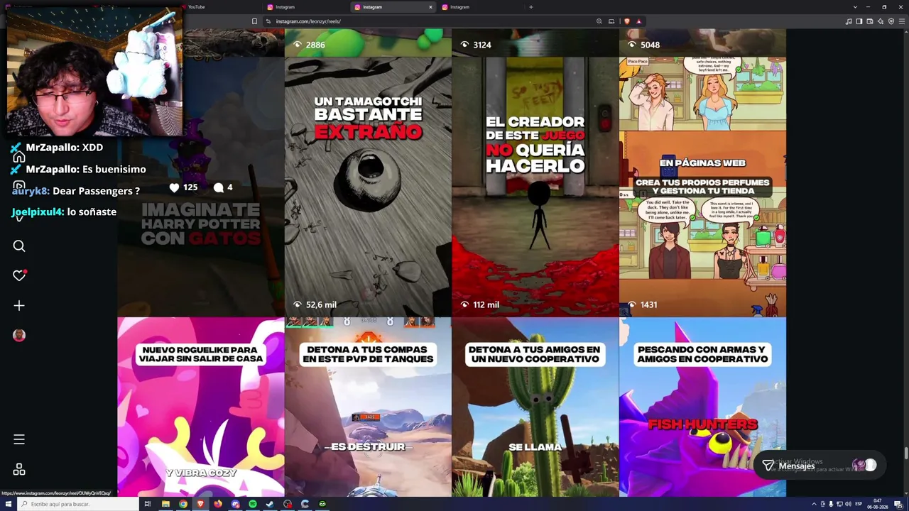Open File Explorer from the taskbar
The image size is (909, 511).
click(x=165, y=504)
